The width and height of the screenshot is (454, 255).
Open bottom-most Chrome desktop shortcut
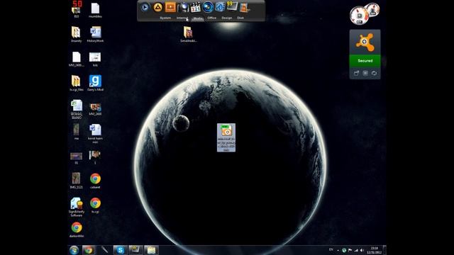(77, 229)
